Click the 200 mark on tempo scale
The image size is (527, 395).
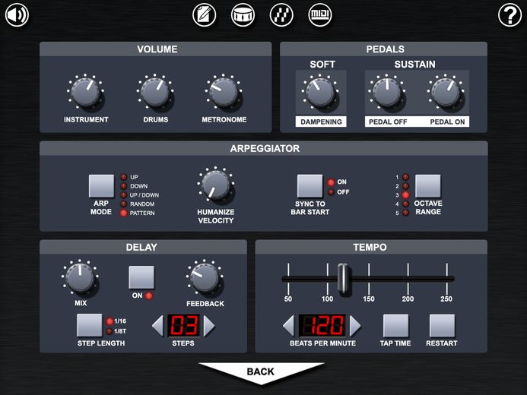click(408, 299)
